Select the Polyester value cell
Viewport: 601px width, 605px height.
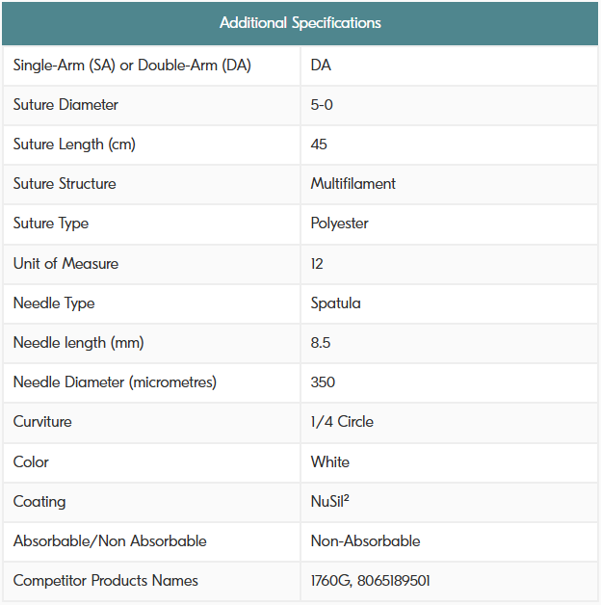pos(340,224)
